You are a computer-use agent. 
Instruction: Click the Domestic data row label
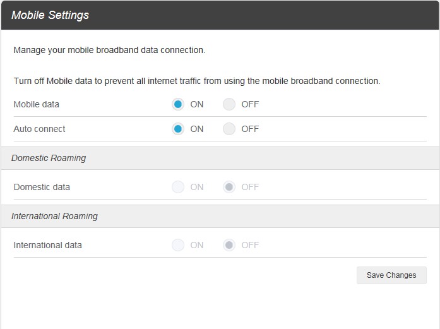pyautogui.click(x=42, y=187)
